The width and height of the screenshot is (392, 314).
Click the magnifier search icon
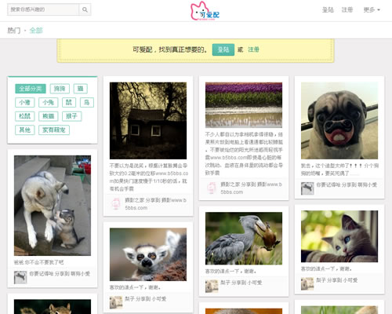pos(85,9)
